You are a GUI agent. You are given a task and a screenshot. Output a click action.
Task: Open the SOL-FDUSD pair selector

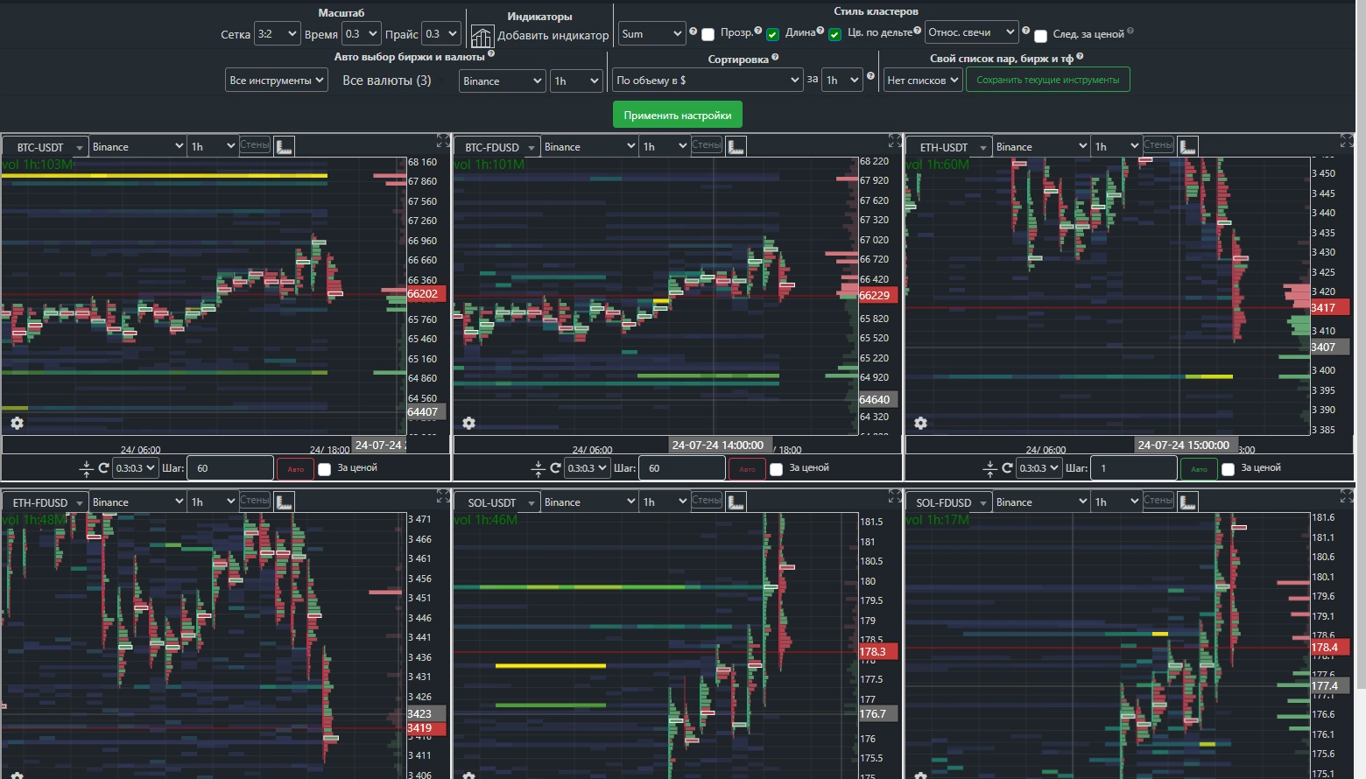pyautogui.click(x=949, y=502)
